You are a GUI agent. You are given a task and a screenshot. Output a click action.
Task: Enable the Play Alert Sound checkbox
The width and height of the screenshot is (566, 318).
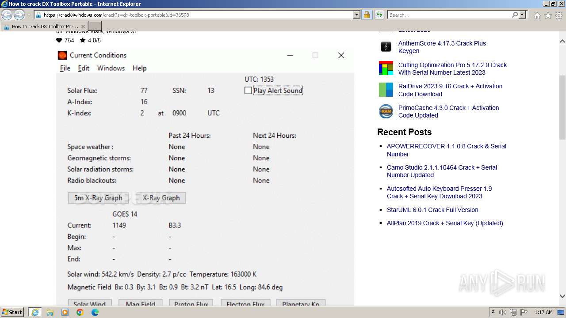pyautogui.click(x=248, y=91)
